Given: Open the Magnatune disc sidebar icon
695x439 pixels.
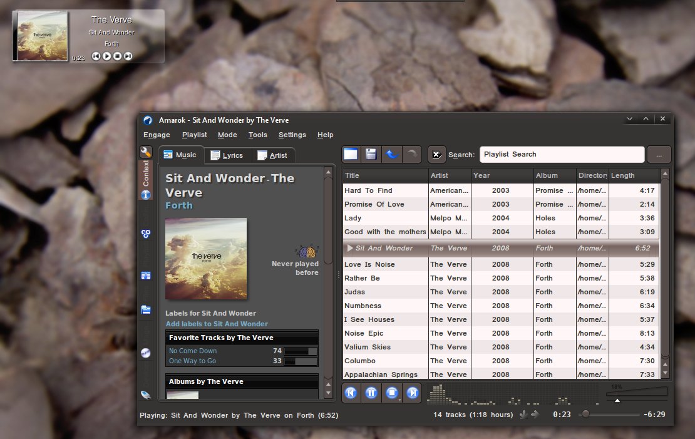Looking at the screenshot, I should coord(146,353).
